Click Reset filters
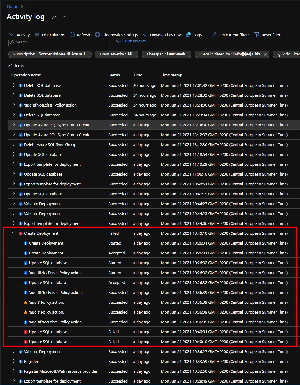 [x=268, y=35]
